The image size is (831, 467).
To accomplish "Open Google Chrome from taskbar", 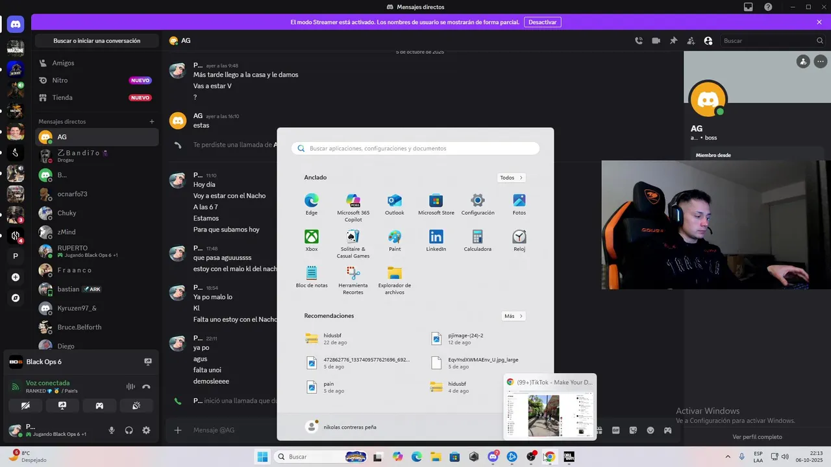I will tap(549, 457).
